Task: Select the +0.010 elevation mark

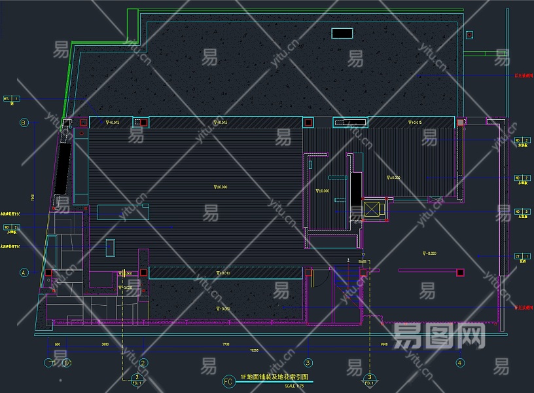Action: pyautogui.click(x=223, y=273)
